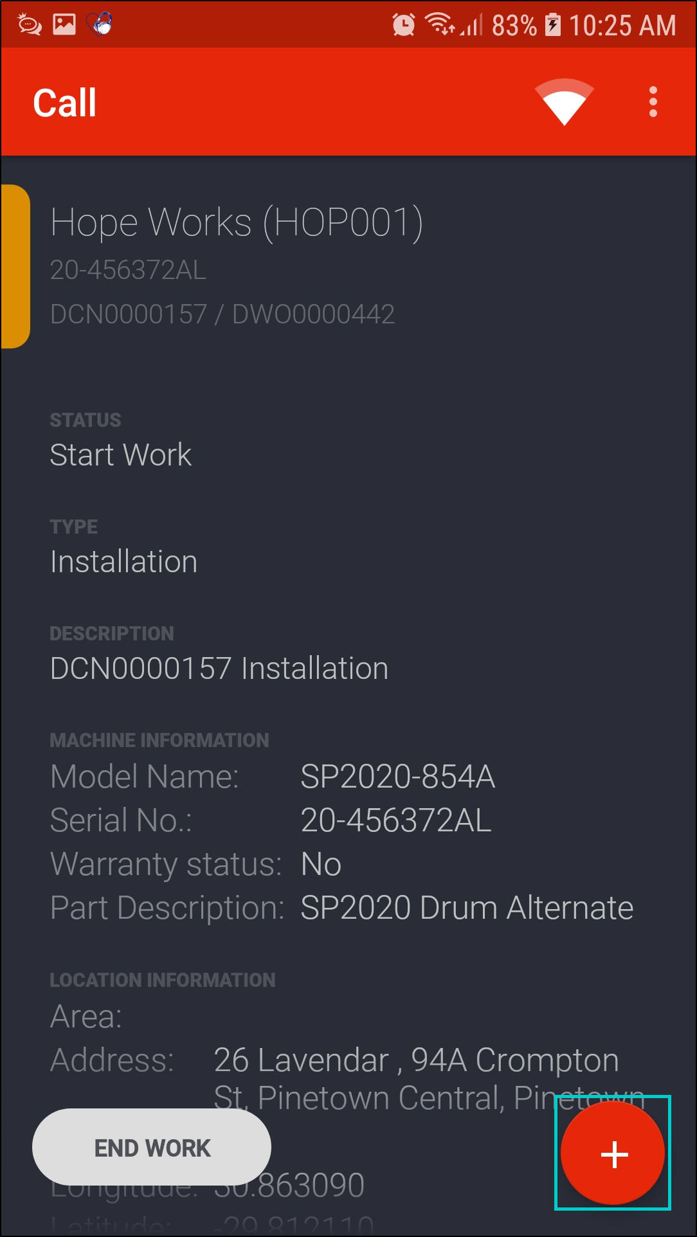Tap the DCN0000157 / DWO0000442 reference line

222,314
